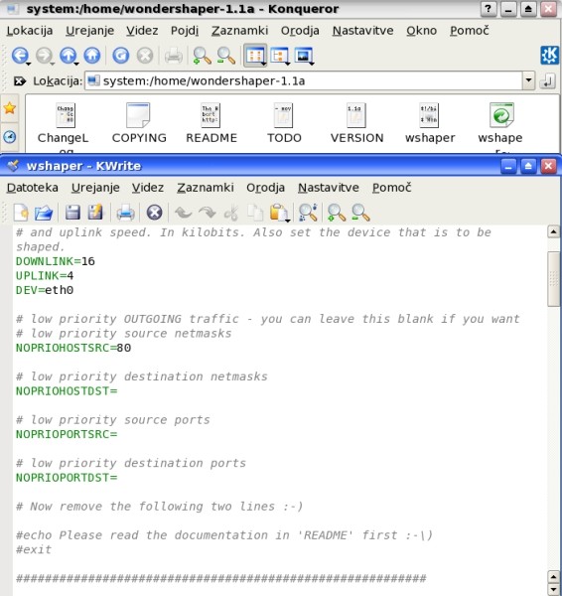The width and height of the screenshot is (562, 596).
Task: Click the NOPRIOPORTDST= line
Action: (x=67, y=478)
